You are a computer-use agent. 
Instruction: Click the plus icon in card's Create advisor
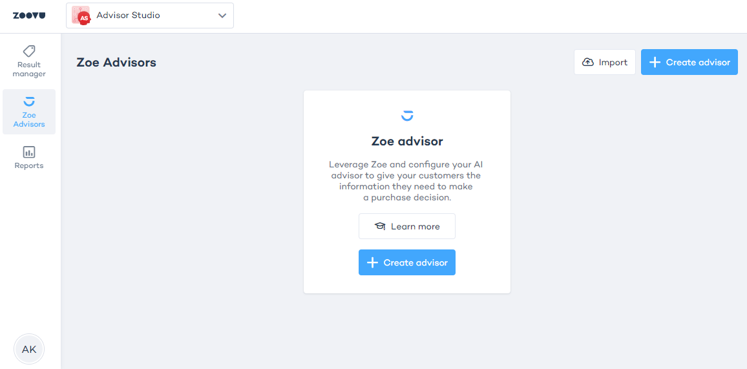pos(372,262)
